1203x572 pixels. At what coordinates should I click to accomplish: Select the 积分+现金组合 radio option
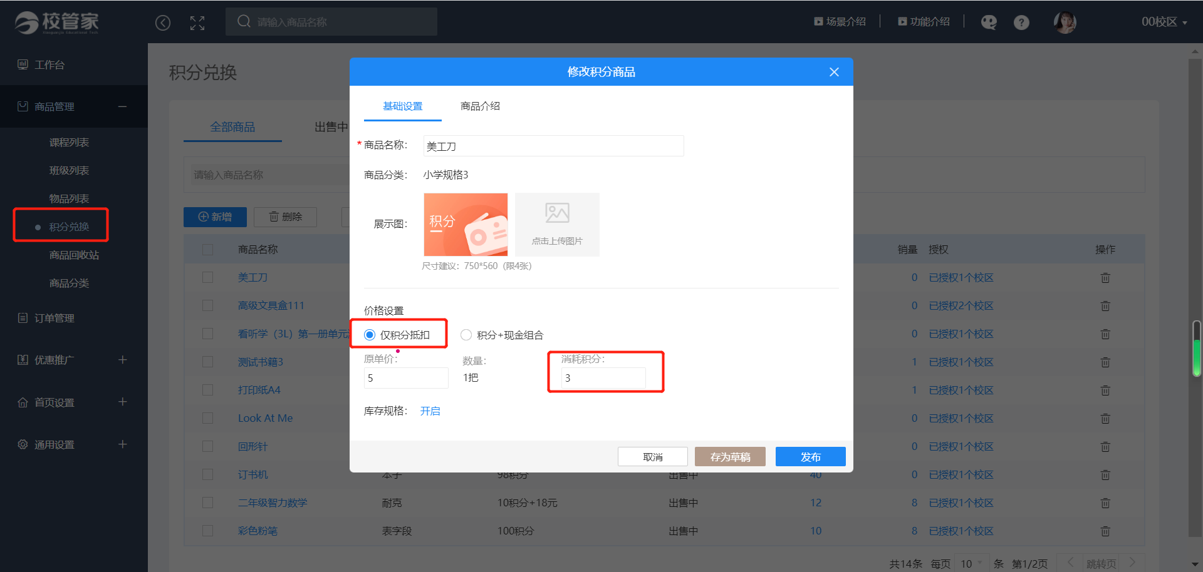click(x=466, y=335)
